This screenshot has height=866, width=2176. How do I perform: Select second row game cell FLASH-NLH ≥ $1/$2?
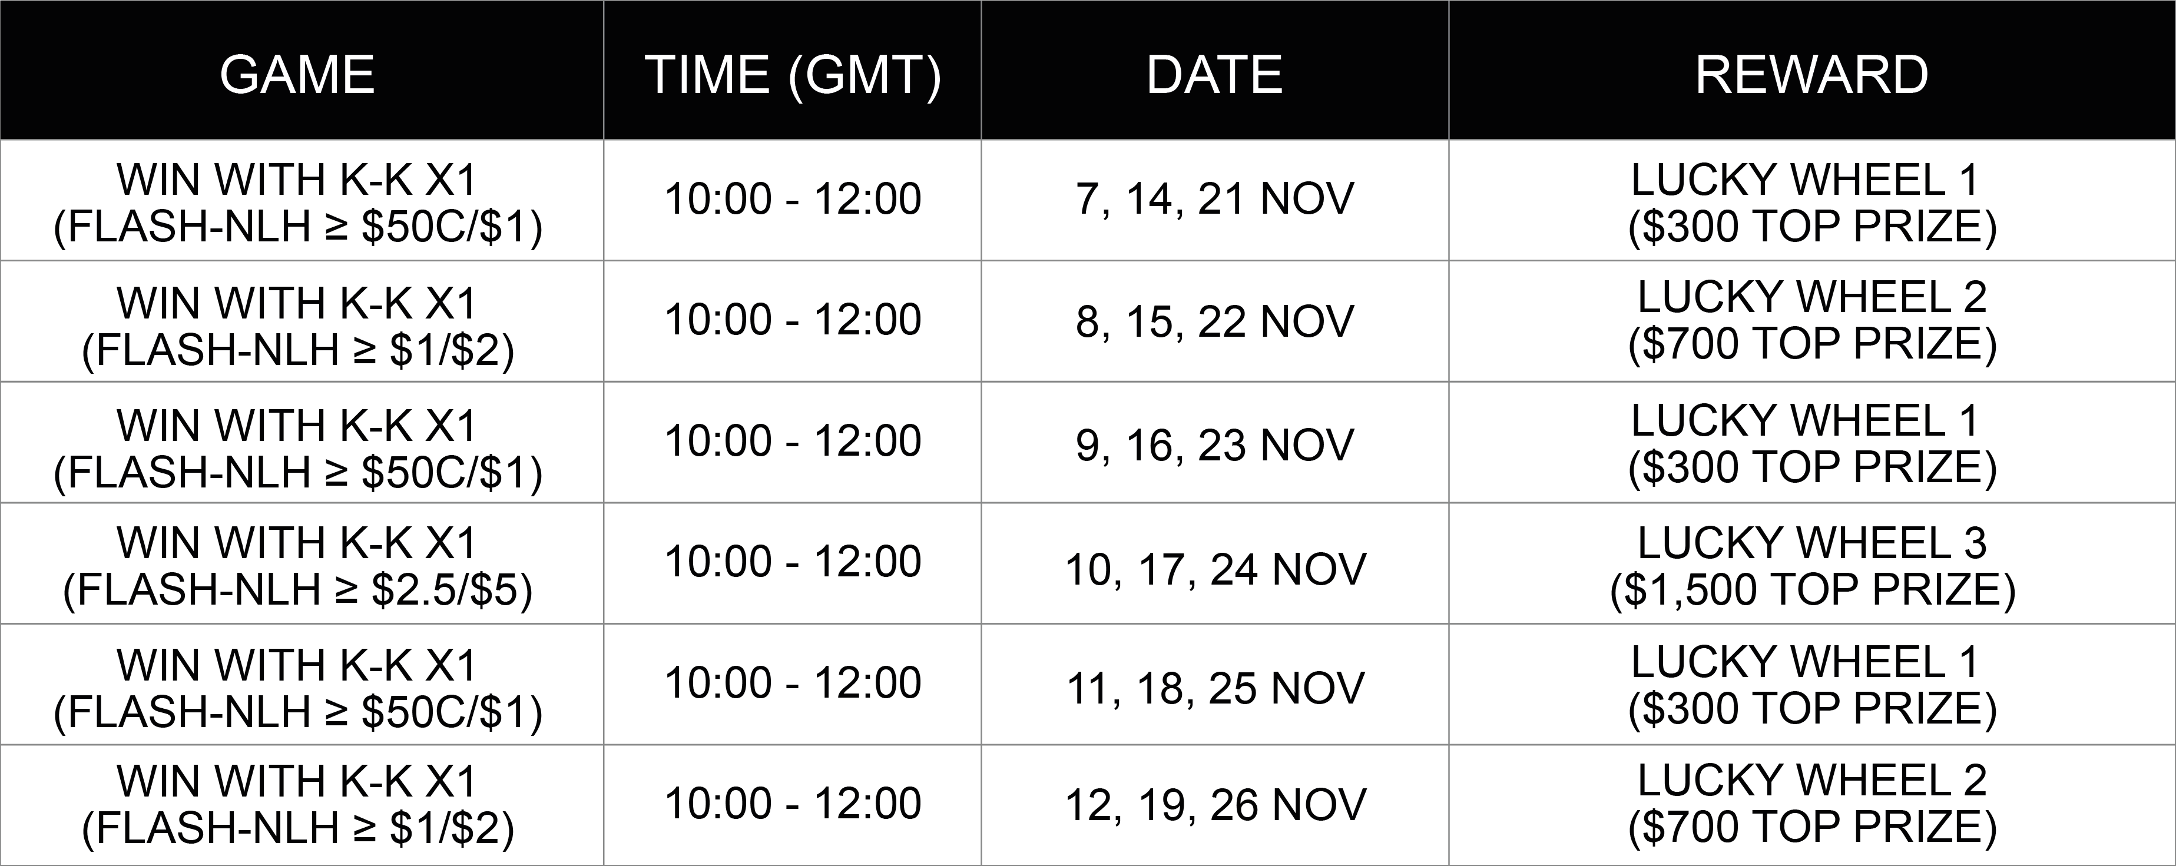[302, 321]
